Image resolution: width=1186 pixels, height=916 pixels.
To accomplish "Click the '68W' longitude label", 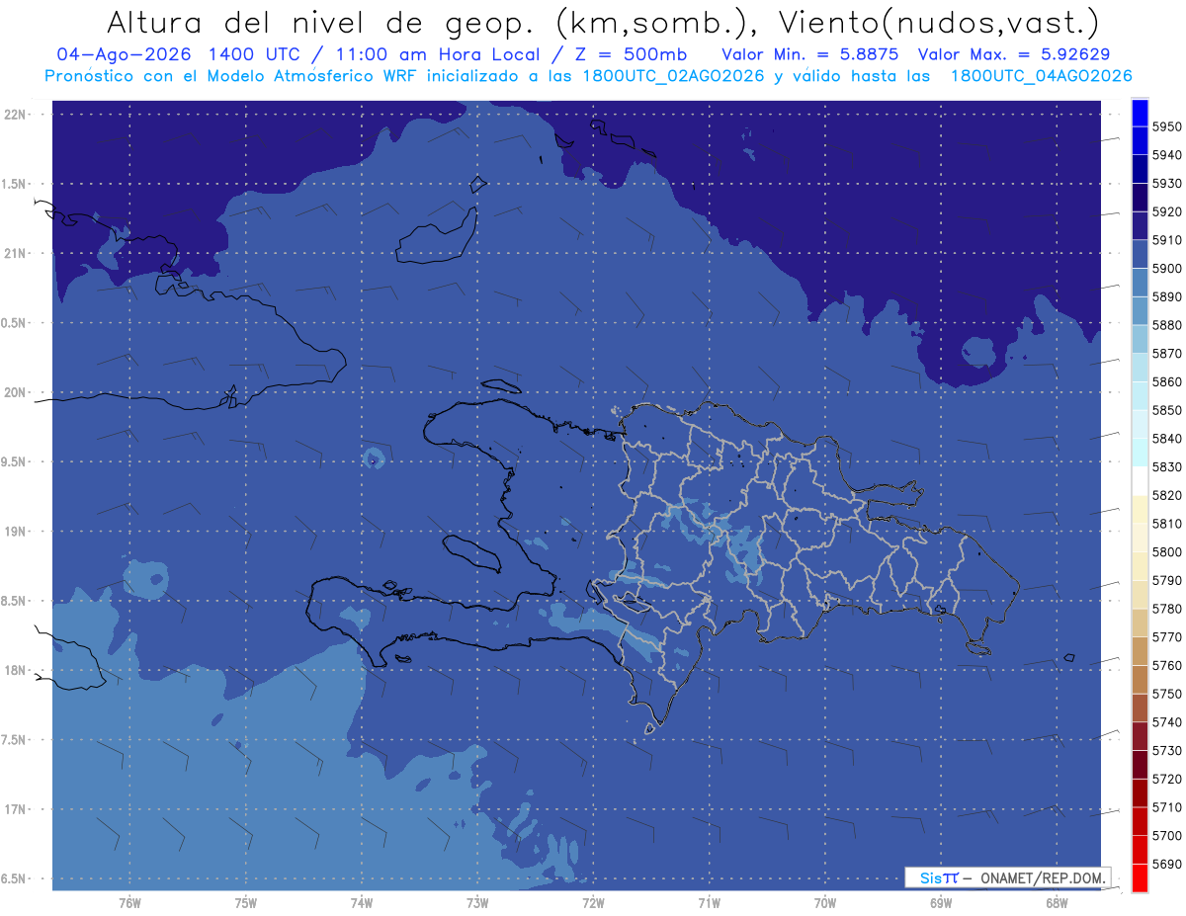I will click(x=1057, y=903).
